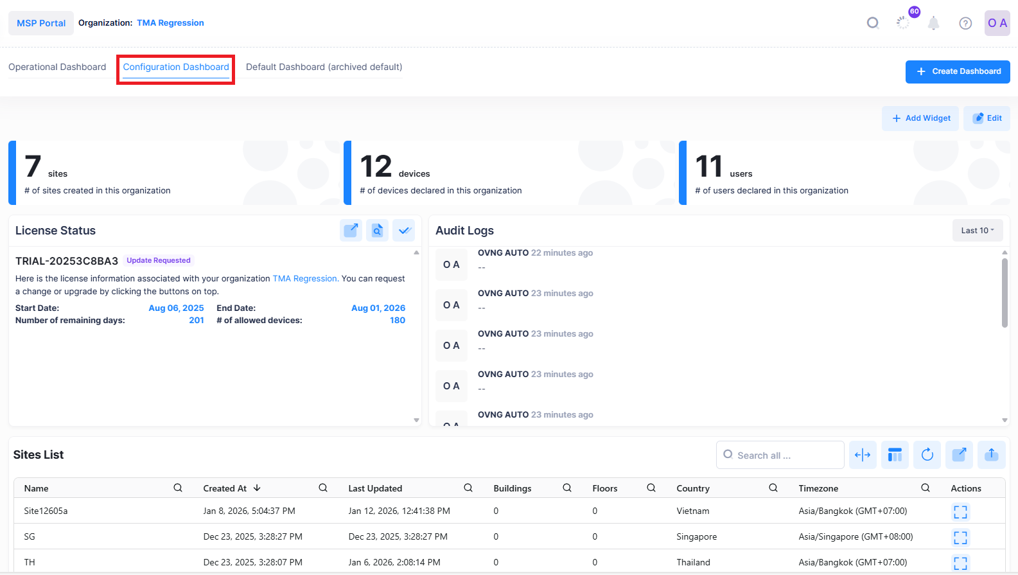Follow the TMA Regression organization link
1018x575 pixels.
click(x=170, y=23)
